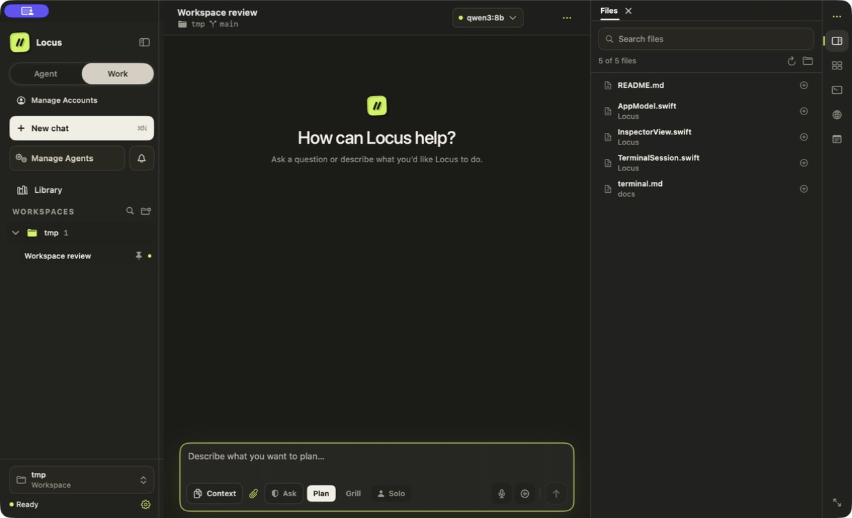Click the circular icon next to microphone
Screen dimensions: 852x518
click(525, 493)
